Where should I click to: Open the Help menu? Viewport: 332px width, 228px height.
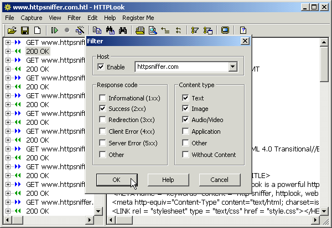pos(110,18)
